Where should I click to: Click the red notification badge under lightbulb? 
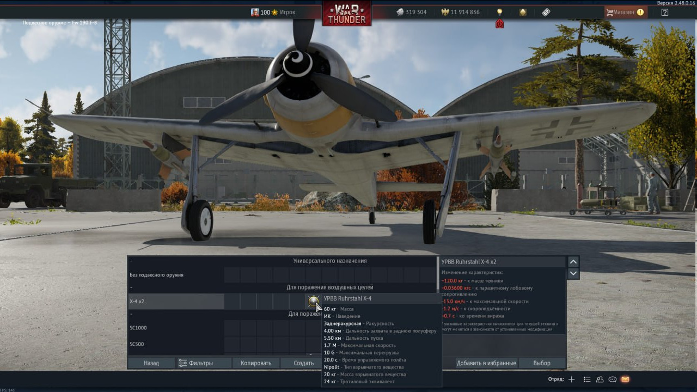(x=499, y=24)
